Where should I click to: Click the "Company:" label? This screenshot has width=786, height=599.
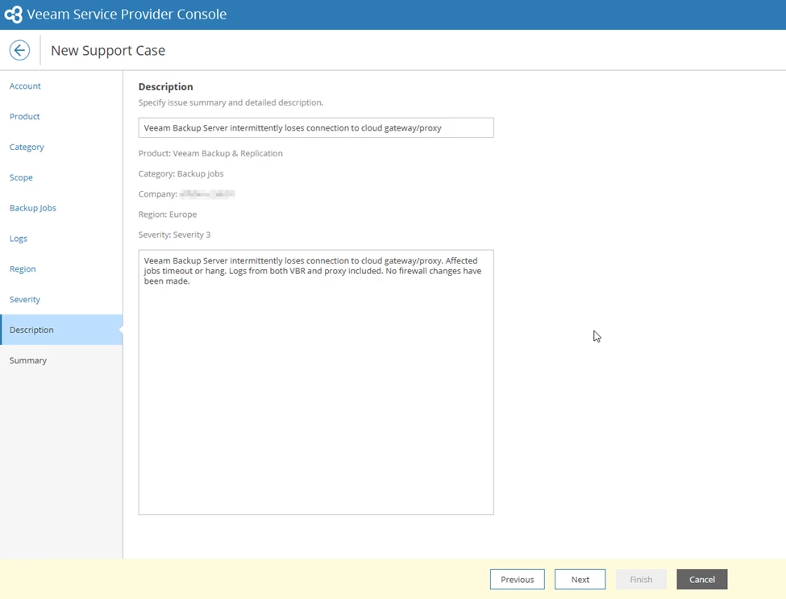(157, 194)
